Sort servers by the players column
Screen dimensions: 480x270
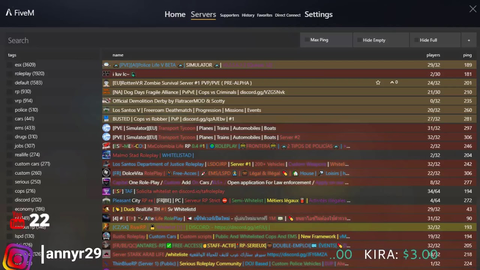click(433, 55)
